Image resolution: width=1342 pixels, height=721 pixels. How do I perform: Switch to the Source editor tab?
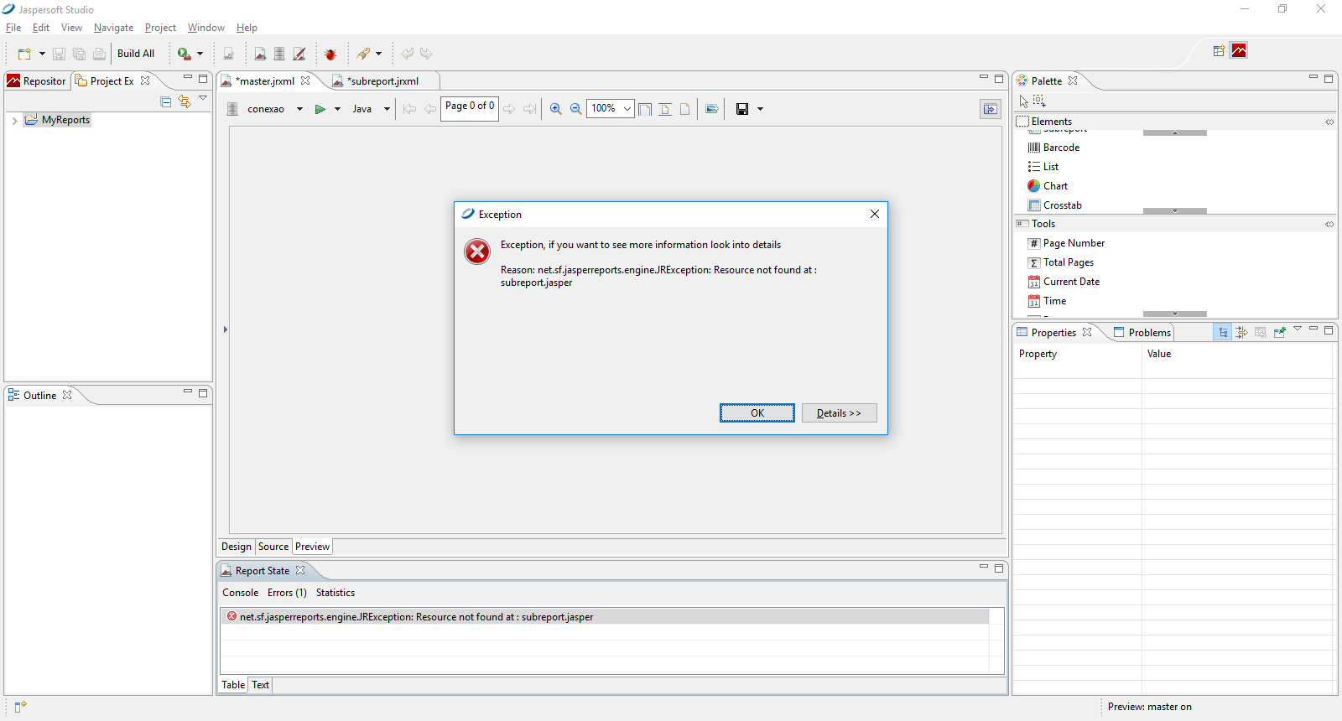click(273, 547)
